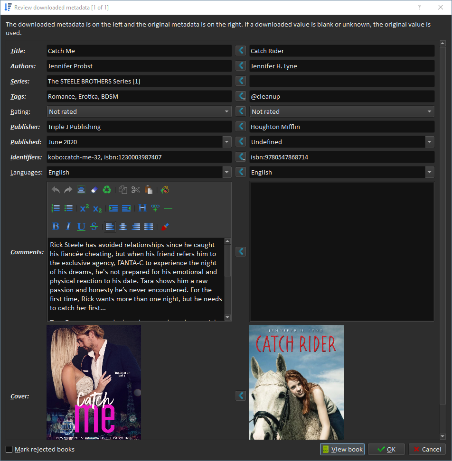Image resolution: width=452 pixels, height=461 pixels.
Task: Click the Publisher field 'Triple J Publishing'
Action: tap(139, 127)
